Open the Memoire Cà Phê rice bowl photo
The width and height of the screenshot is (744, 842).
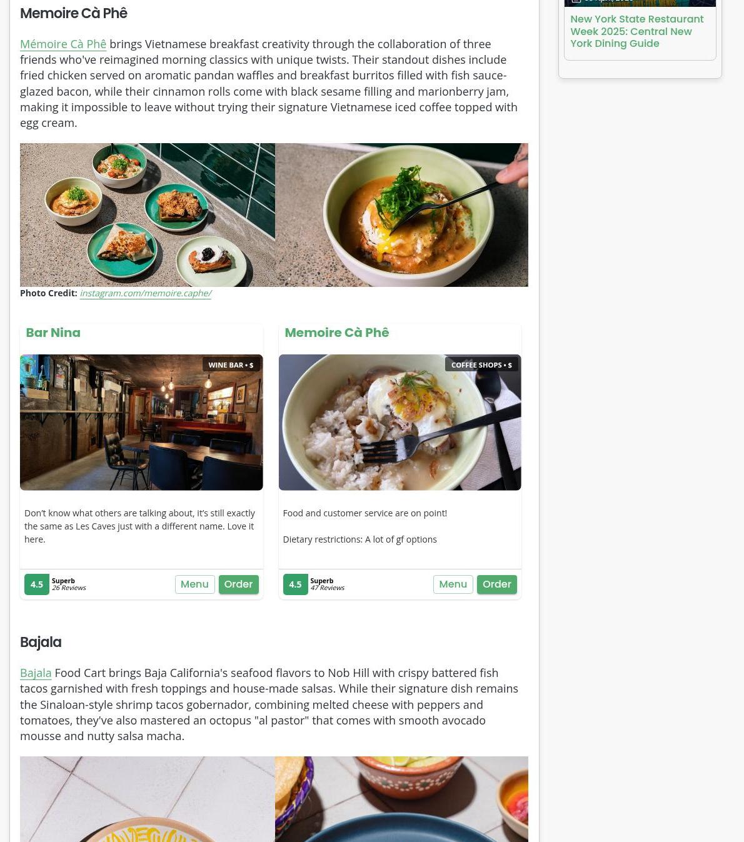(400, 423)
